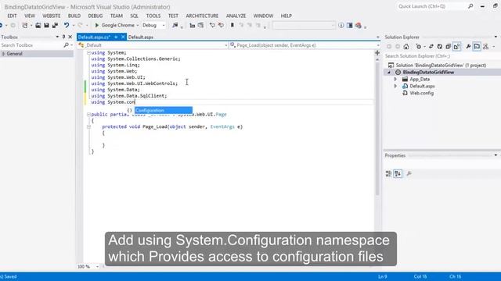The image size is (501, 281).
Task: Click the Save All toolbar icon
Action: point(55,25)
